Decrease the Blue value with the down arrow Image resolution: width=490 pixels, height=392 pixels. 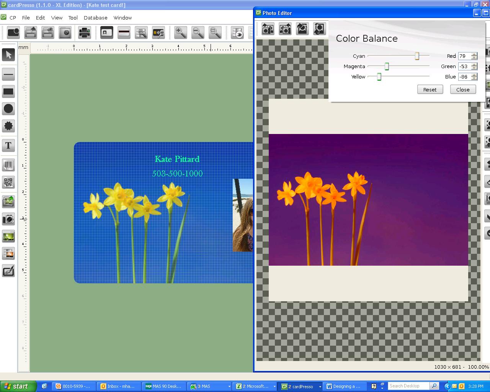click(x=475, y=78)
